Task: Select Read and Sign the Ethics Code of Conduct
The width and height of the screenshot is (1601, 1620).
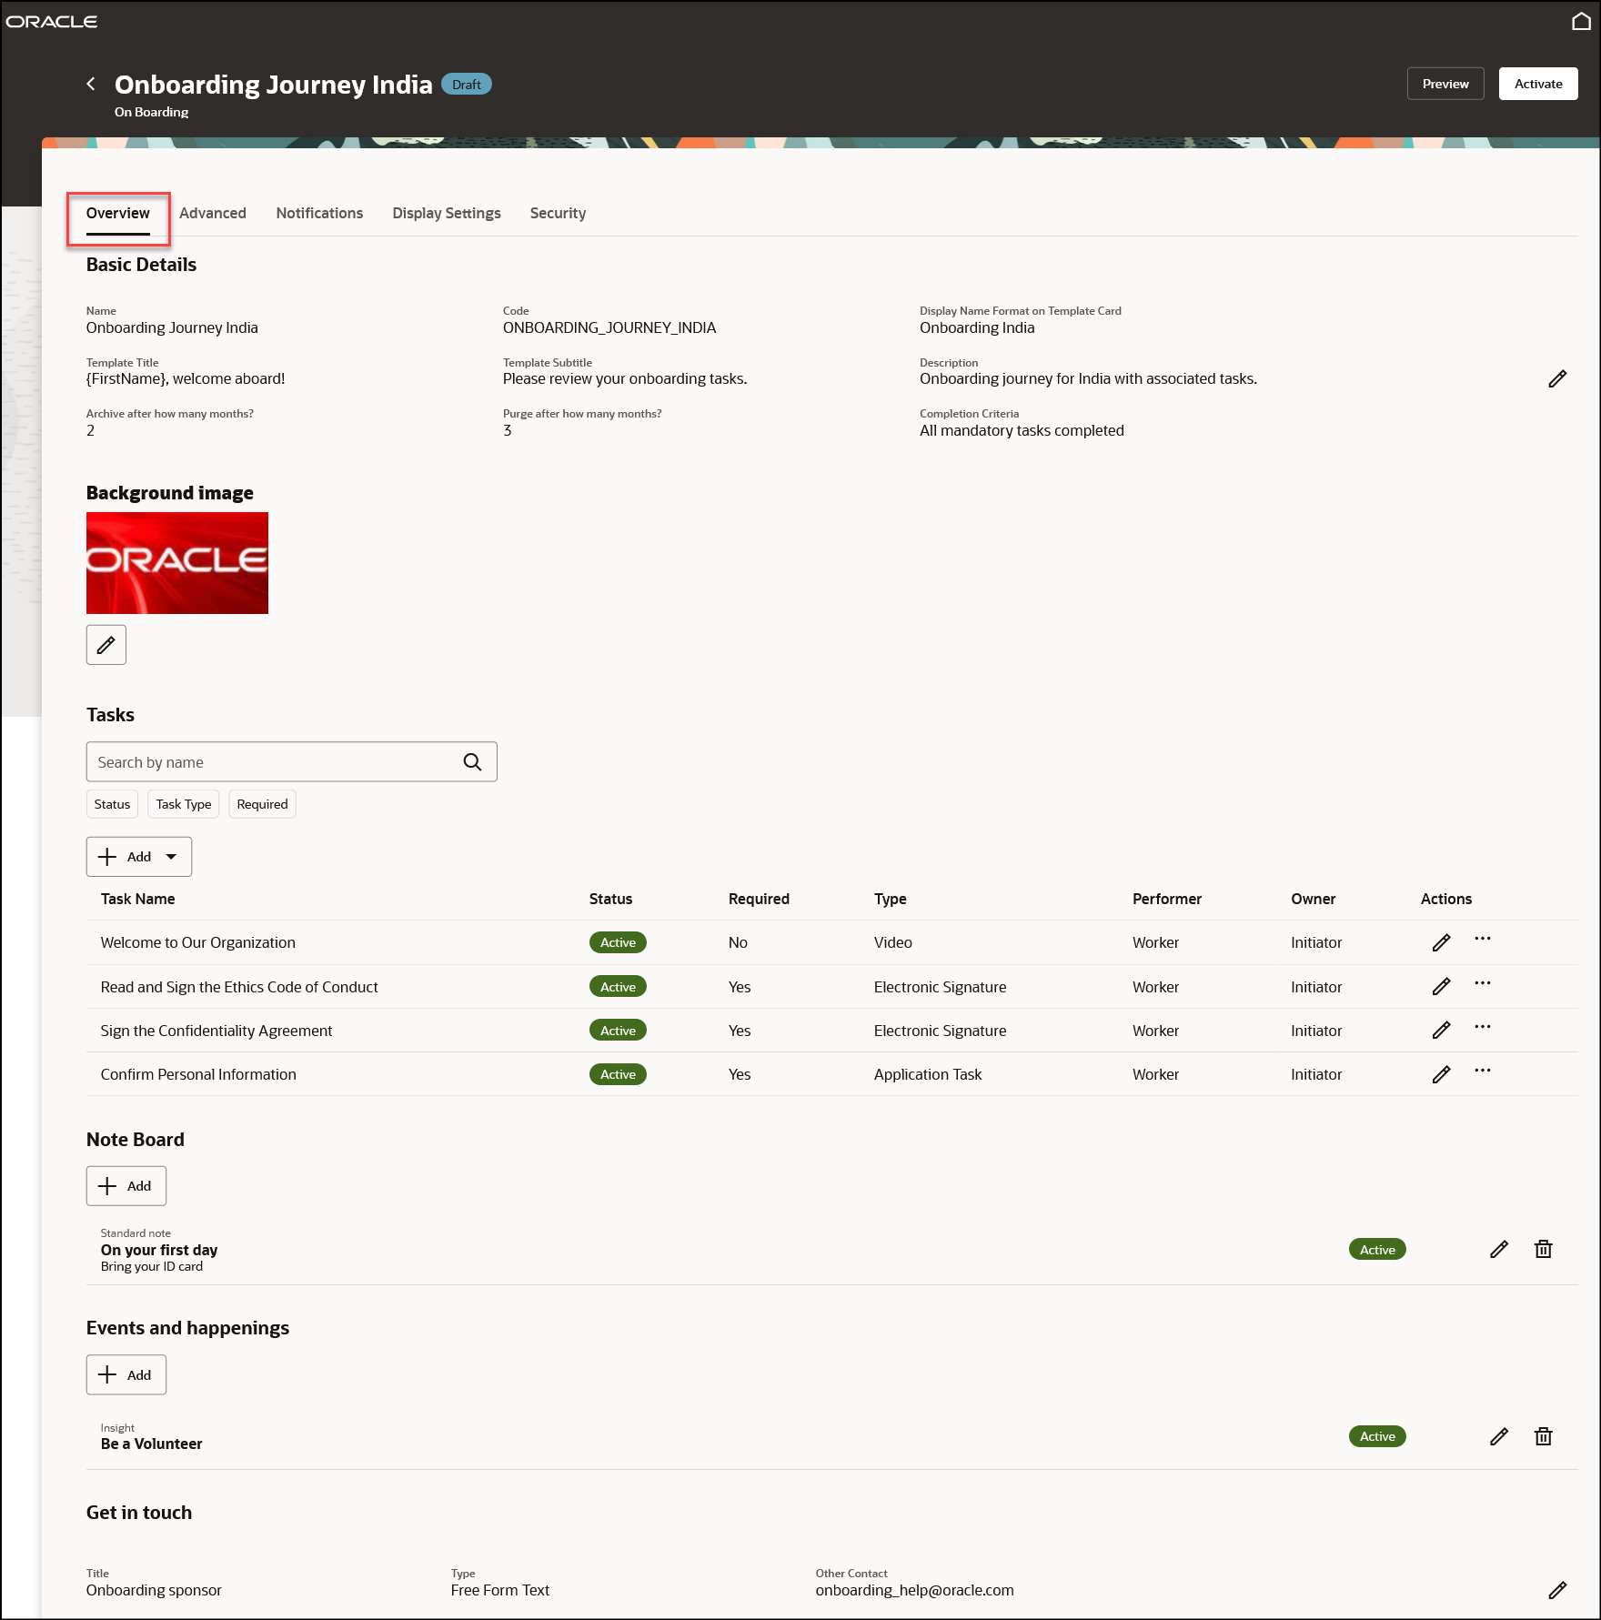Action: [x=239, y=987]
